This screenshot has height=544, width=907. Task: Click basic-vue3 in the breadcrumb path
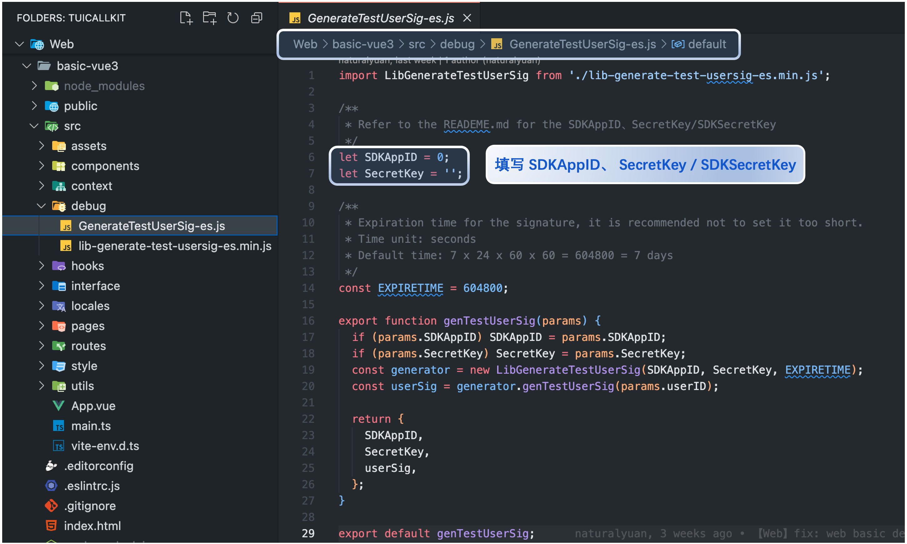pos(362,44)
